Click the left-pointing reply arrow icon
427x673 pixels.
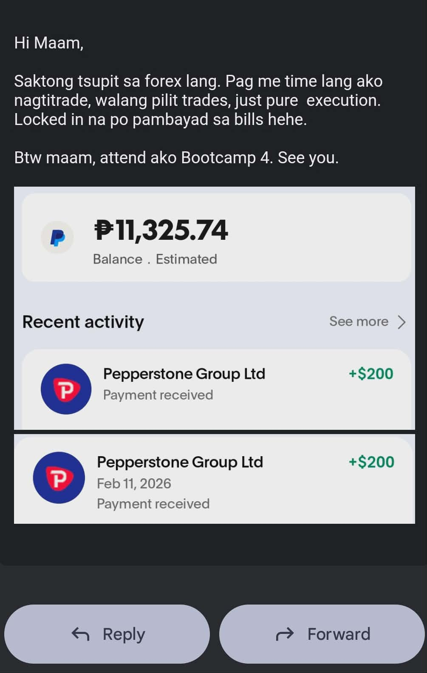[x=80, y=634]
